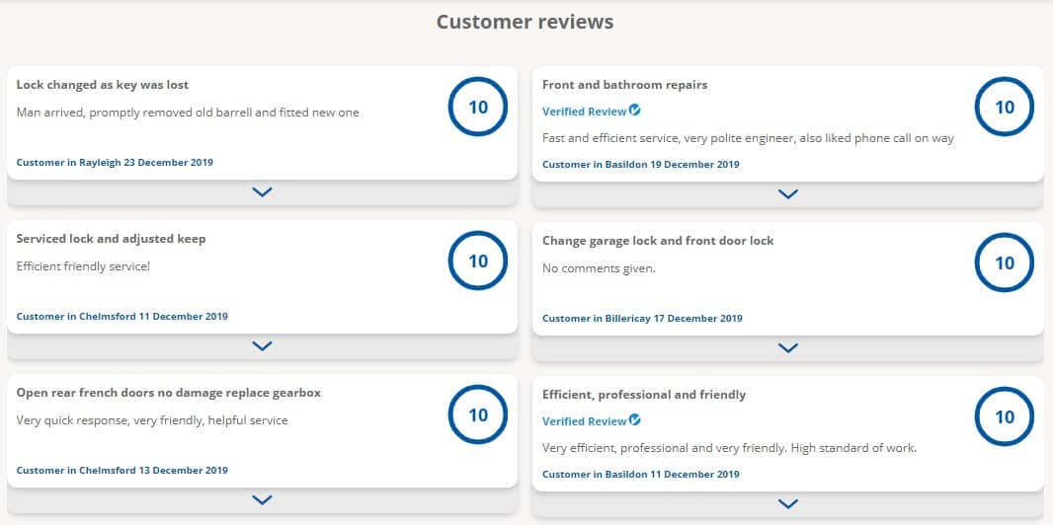Click the verified badge icon on Basildon 11 December review
The width and height of the screenshot is (1053, 525).
click(634, 420)
